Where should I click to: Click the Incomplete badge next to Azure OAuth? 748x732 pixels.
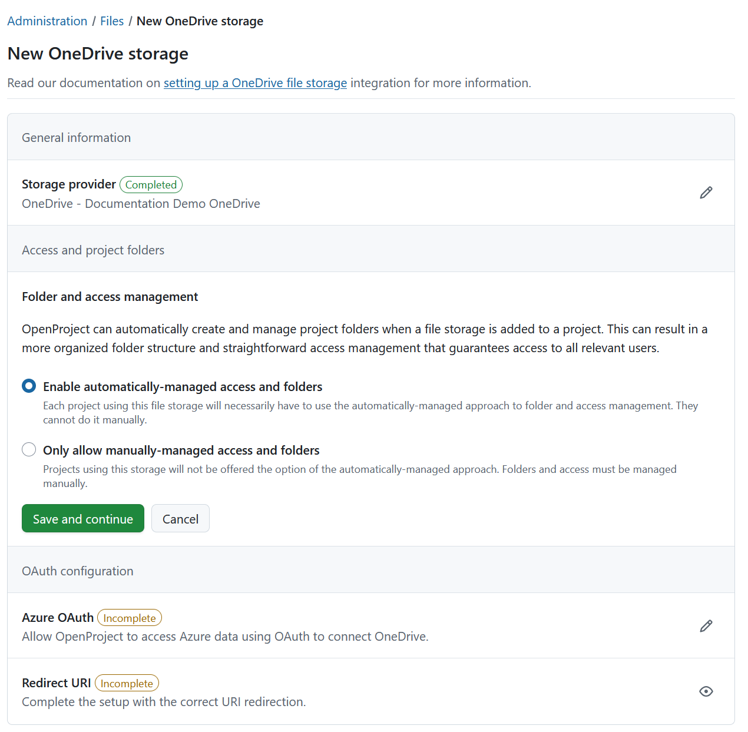(x=130, y=618)
